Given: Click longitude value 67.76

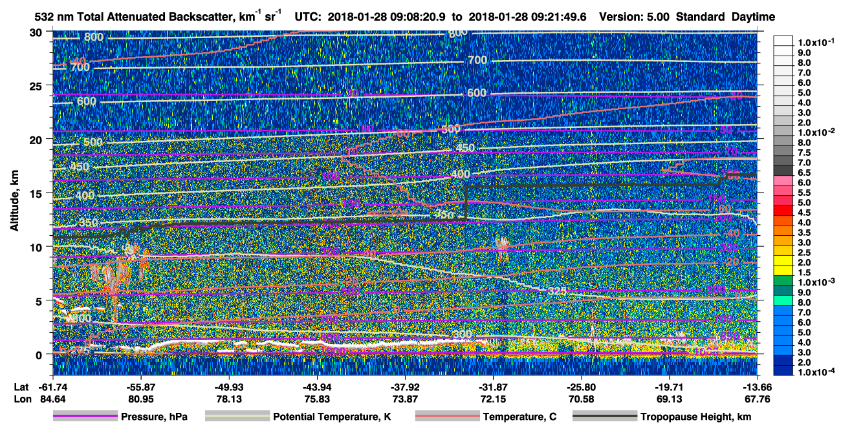Looking at the screenshot, I should coord(757,399).
